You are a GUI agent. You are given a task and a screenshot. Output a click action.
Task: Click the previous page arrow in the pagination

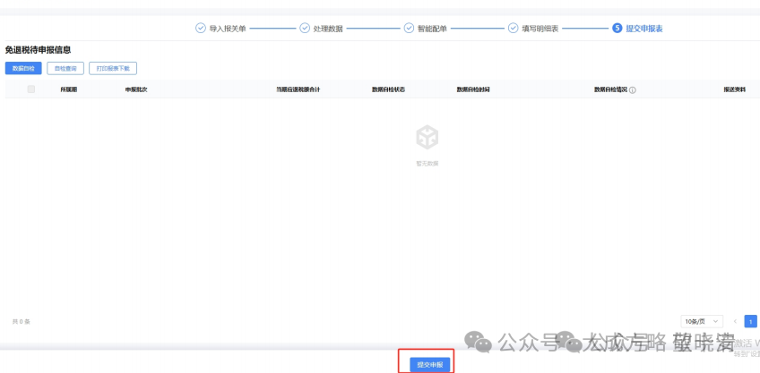click(x=735, y=321)
